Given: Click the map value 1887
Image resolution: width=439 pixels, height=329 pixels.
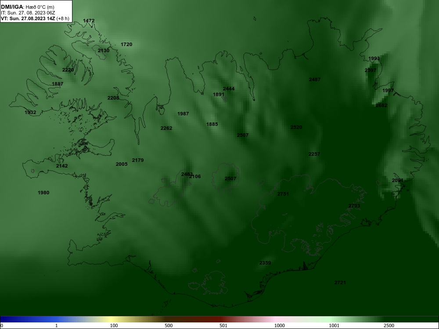Looking at the screenshot, I should (x=58, y=84).
